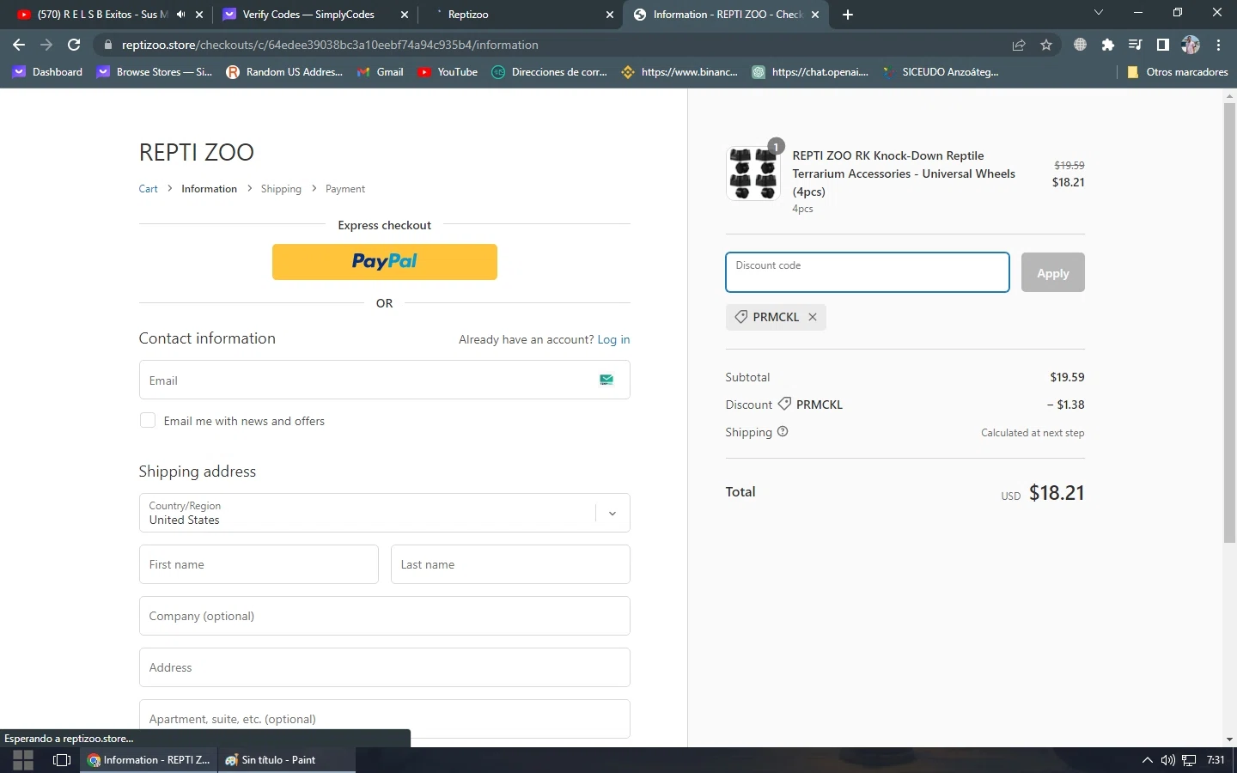Click the volume icon in system tray
This screenshot has width=1237, height=773.
pyautogui.click(x=1168, y=760)
